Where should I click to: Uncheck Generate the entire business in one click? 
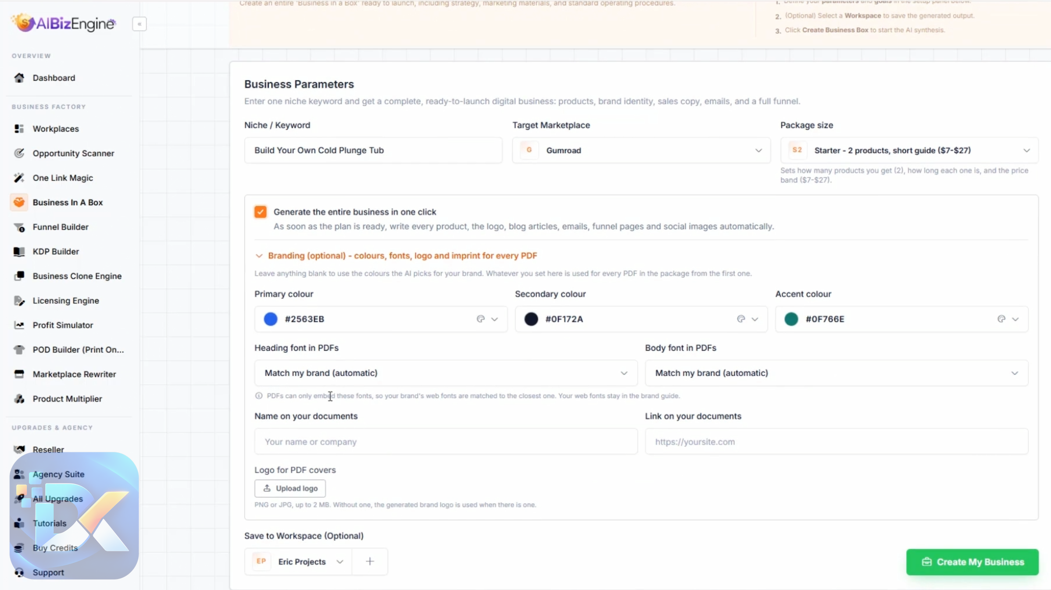[x=260, y=212]
